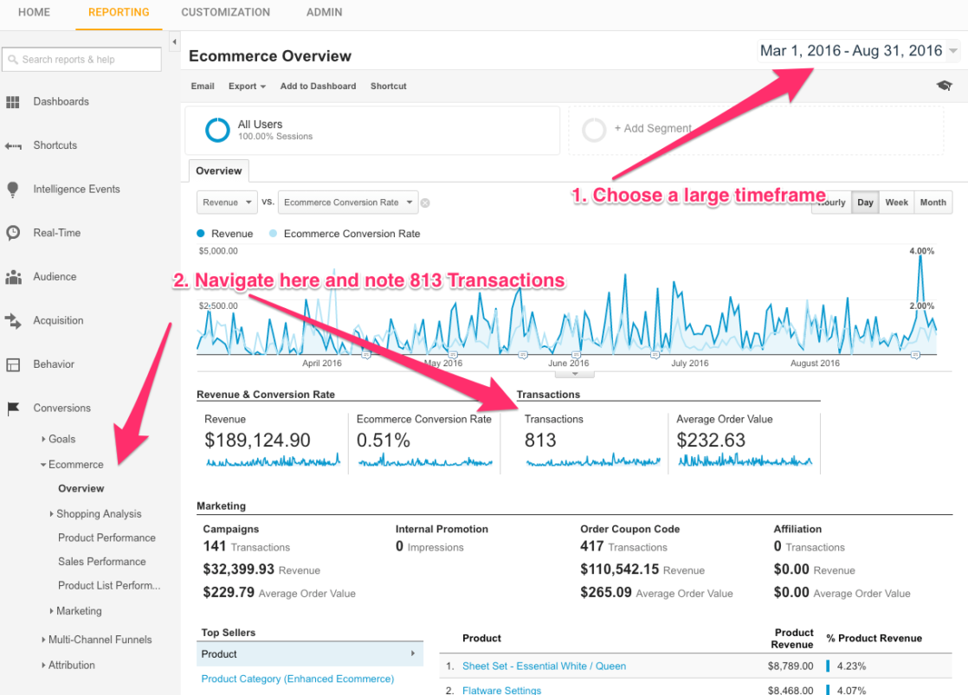Select Product under Top Sellers
Screen dimensions: 968x695
point(309,654)
